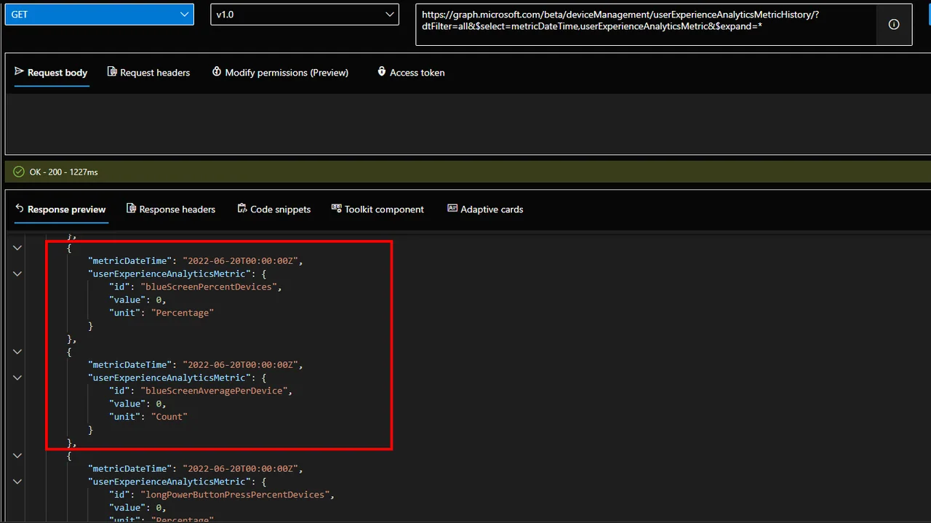Open the GET method dropdown

tap(100, 15)
